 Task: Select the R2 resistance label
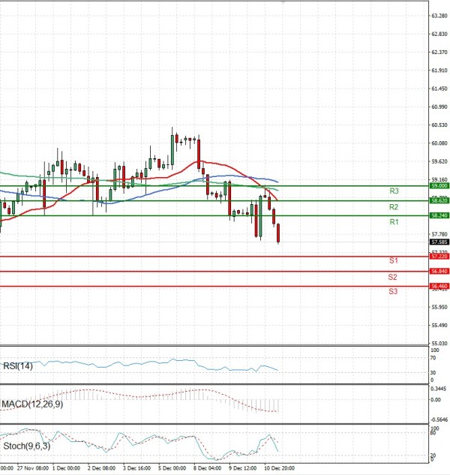tap(393, 206)
